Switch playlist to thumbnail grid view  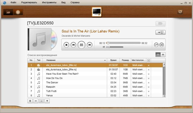tap(163, 55)
